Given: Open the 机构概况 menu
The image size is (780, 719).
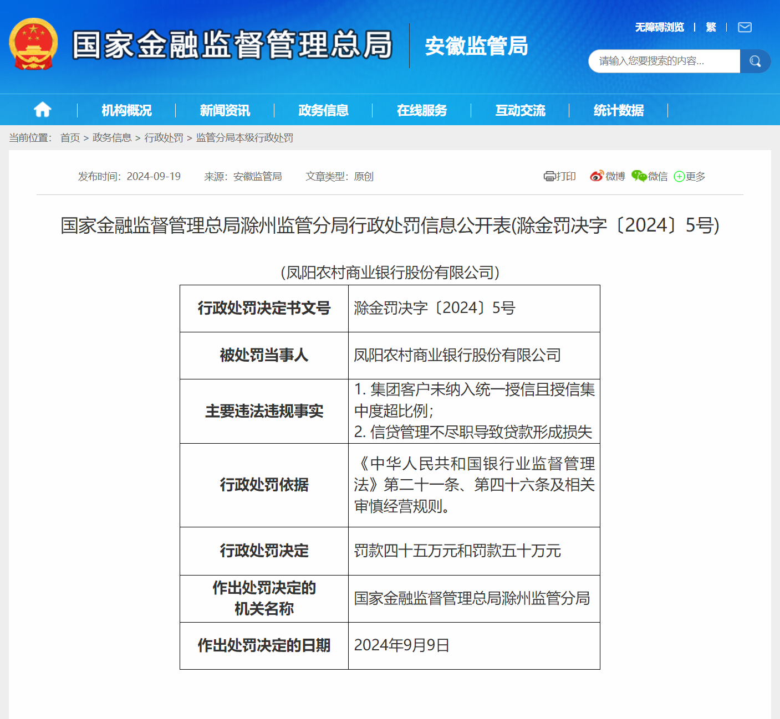Looking at the screenshot, I should 126,110.
